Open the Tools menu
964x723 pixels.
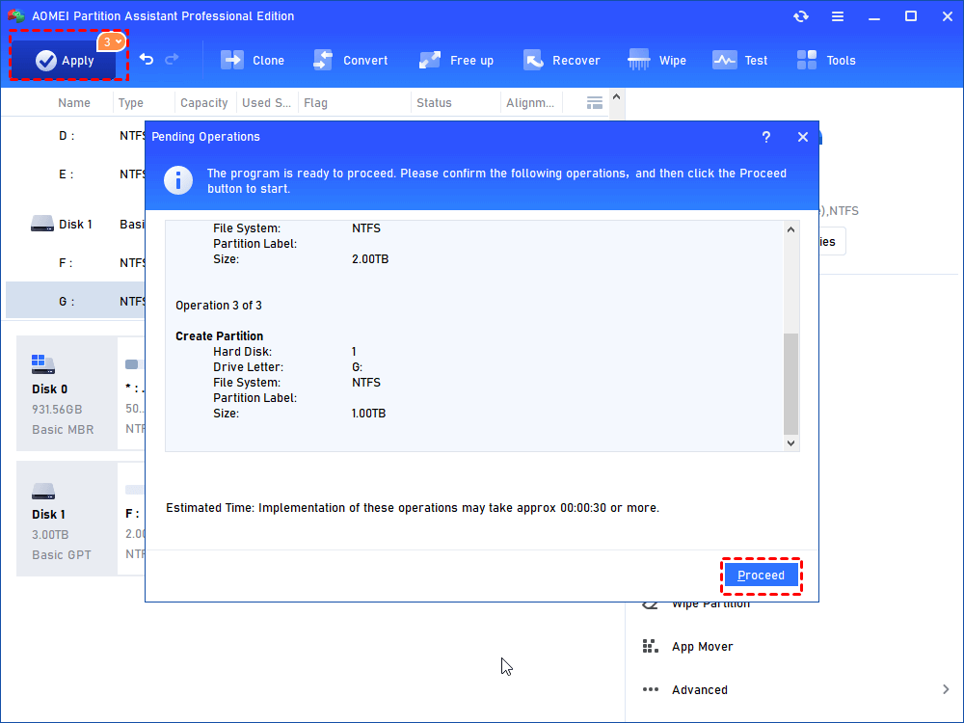pyautogui.click(x=826, y=60)
